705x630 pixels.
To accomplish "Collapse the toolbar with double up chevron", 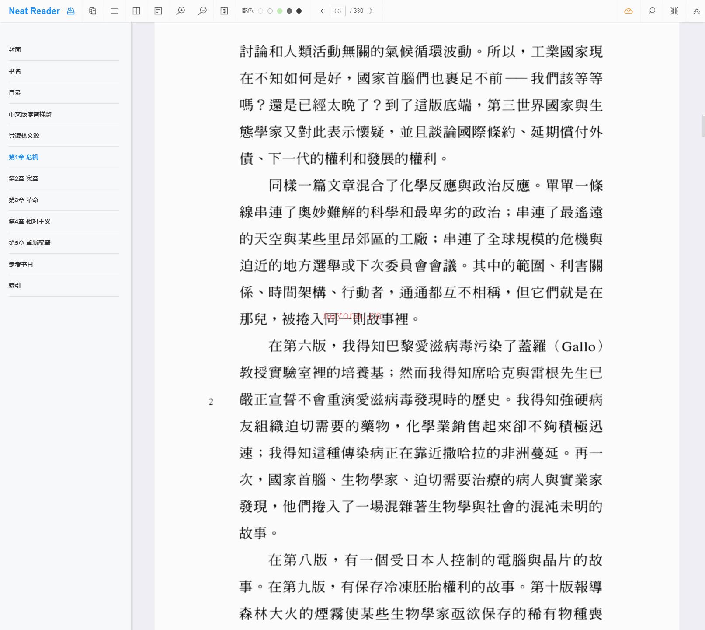I will pyautogui.click(x=697, y=11).
